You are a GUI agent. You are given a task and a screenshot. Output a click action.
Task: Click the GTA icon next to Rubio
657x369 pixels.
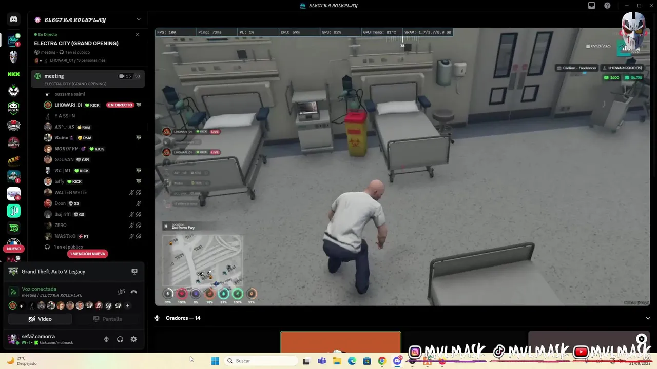click(139, 138)
